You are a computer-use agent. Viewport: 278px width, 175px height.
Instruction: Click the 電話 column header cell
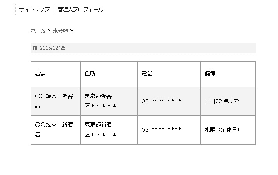(x=169, y=74)
